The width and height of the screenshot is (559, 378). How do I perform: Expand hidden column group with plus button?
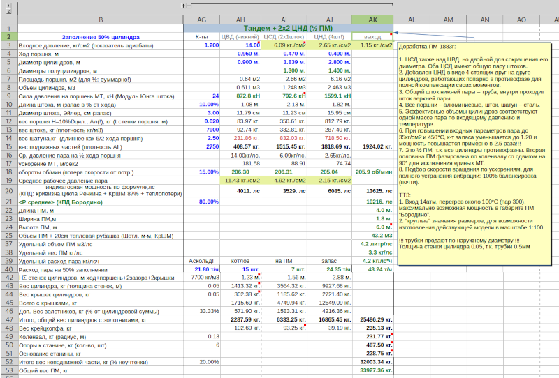pyautogui.click(x=184, y=6)
